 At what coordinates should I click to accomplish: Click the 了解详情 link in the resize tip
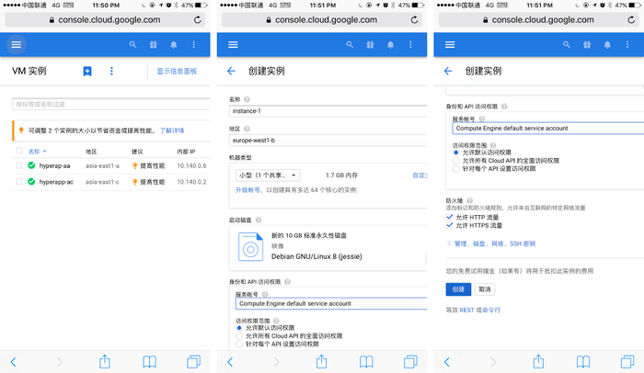coord(172,130)
